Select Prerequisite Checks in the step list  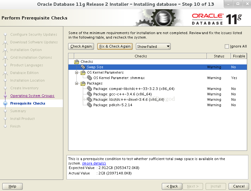tap(28, 103)
